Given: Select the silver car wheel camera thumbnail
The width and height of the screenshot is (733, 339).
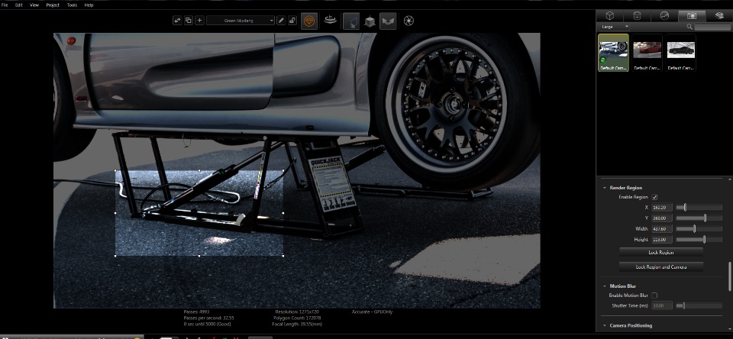Looking at the screenshot, I should [613, 53].
